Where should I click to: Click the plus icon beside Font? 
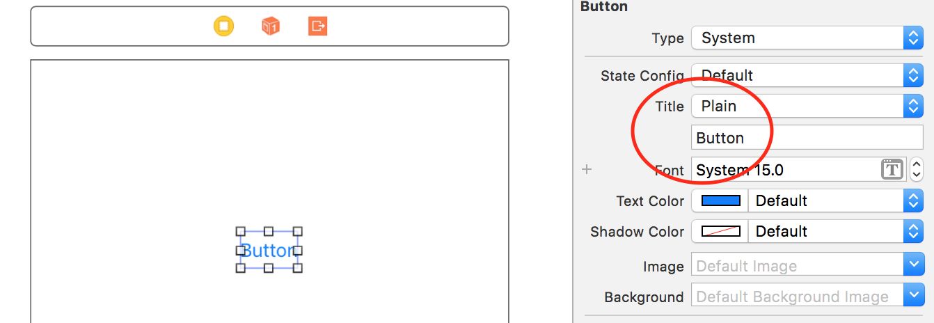[587, 169]
